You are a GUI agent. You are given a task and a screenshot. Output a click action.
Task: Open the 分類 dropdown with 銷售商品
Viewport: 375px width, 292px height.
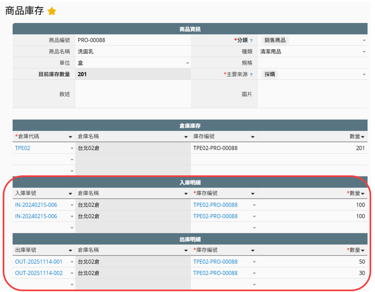tap(364, 40)
